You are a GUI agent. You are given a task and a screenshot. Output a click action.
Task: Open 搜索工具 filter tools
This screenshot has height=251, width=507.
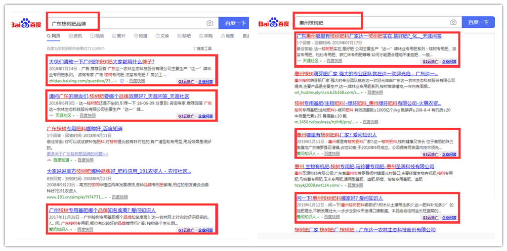(202, 48)
